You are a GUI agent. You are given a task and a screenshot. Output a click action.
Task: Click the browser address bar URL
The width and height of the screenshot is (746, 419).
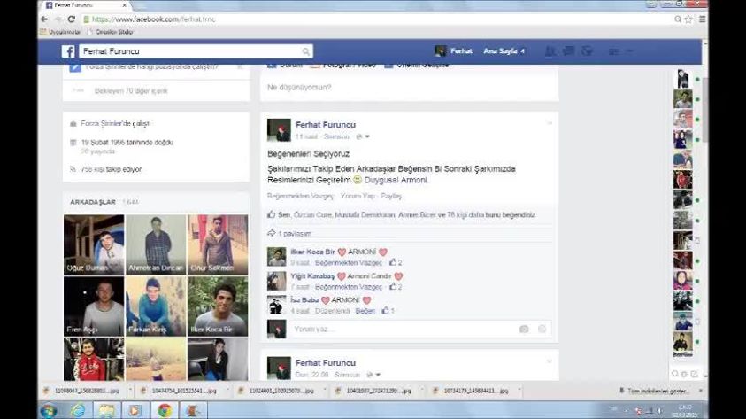tap(153, 19)
